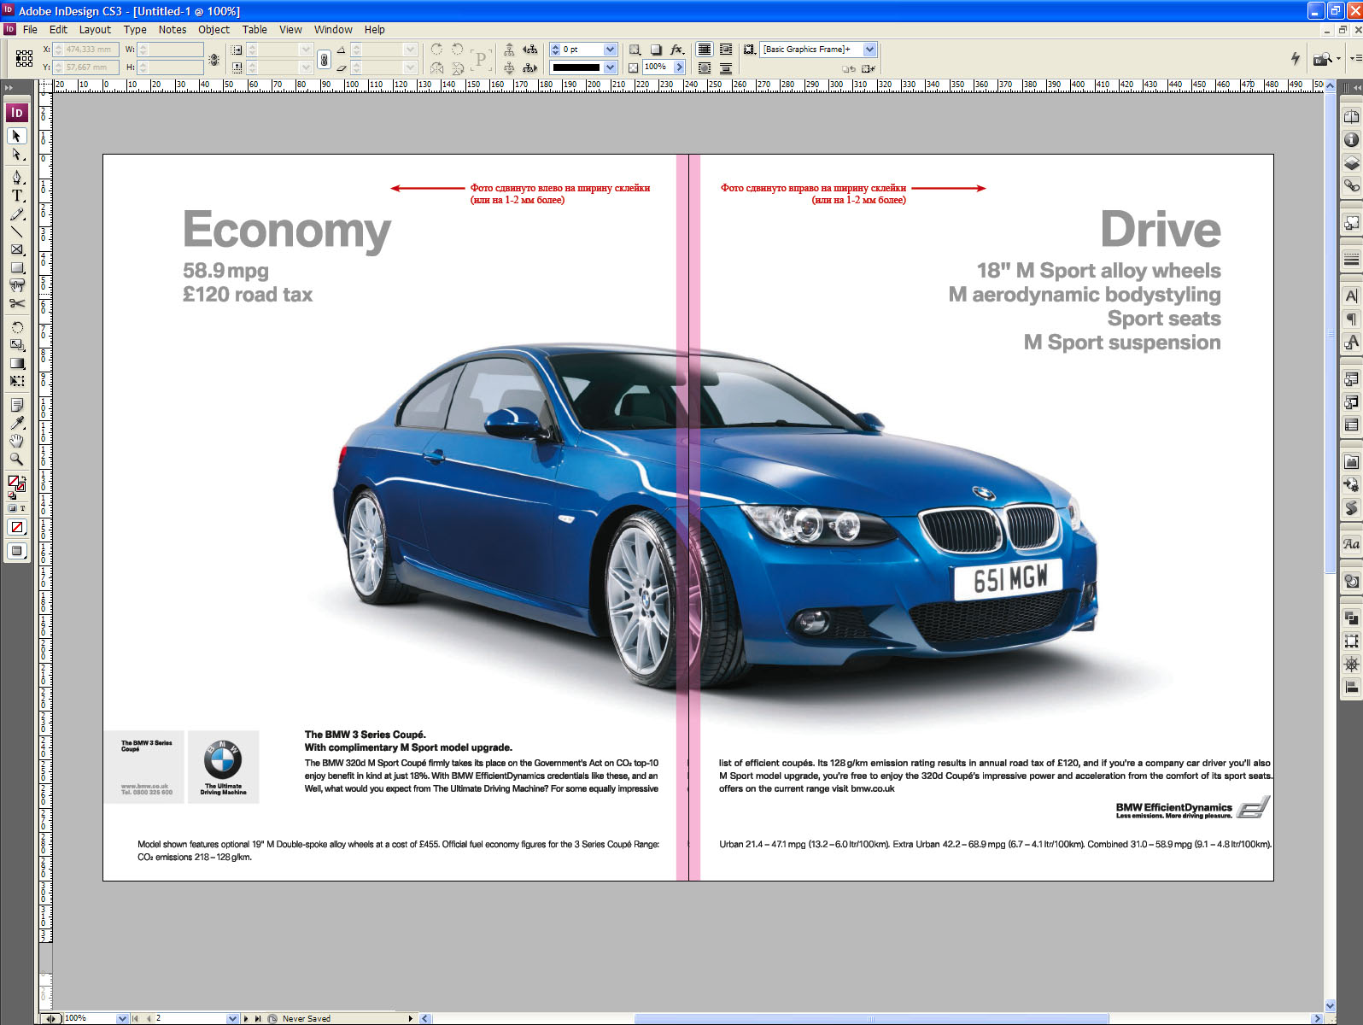
Task: Open the File menu
Action: pos(30,29)
